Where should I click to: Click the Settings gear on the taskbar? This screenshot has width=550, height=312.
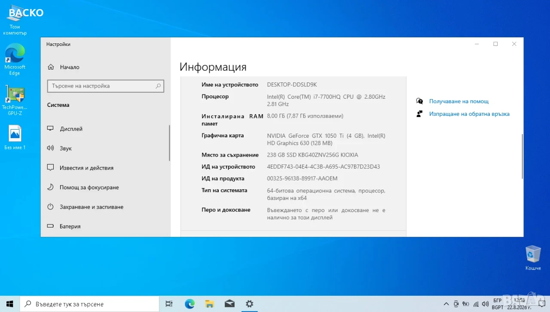click(x=249, y=304)
